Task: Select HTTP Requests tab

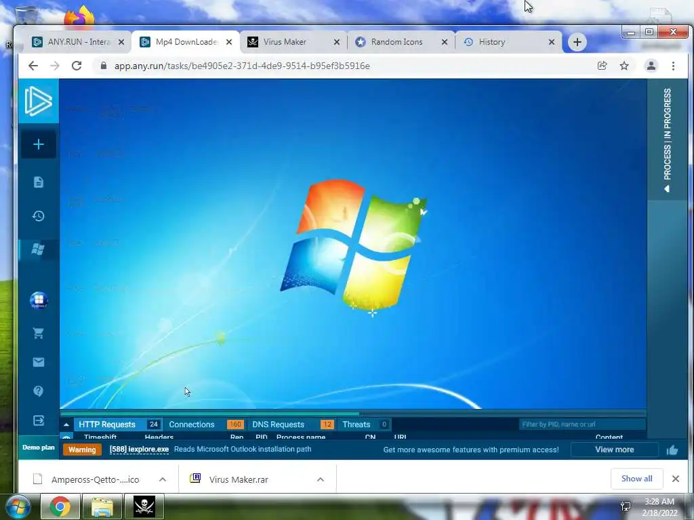Action: coord(118,425)
